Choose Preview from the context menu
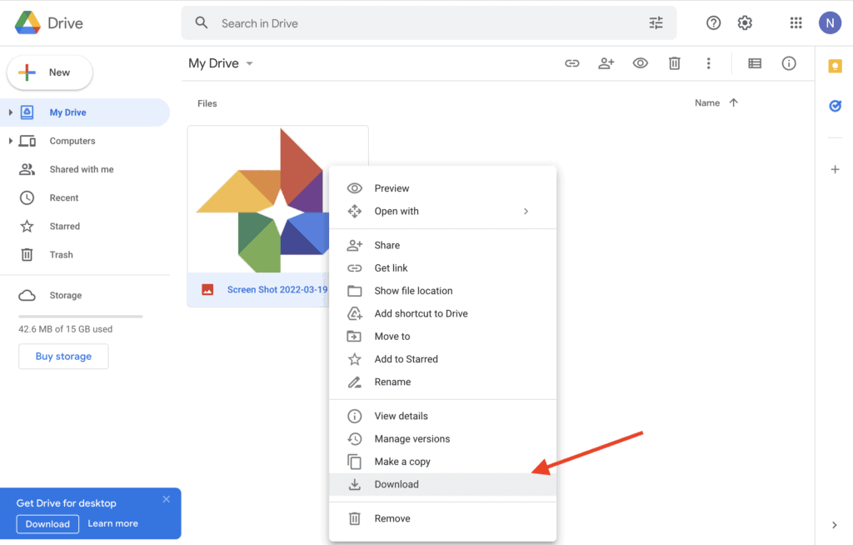The width and height of the screenshot is (853, 545). 443,188
